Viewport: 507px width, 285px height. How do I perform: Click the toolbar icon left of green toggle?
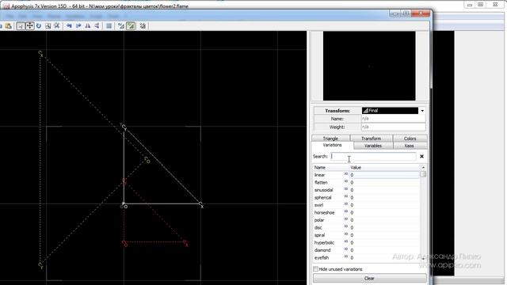(121, 26)
